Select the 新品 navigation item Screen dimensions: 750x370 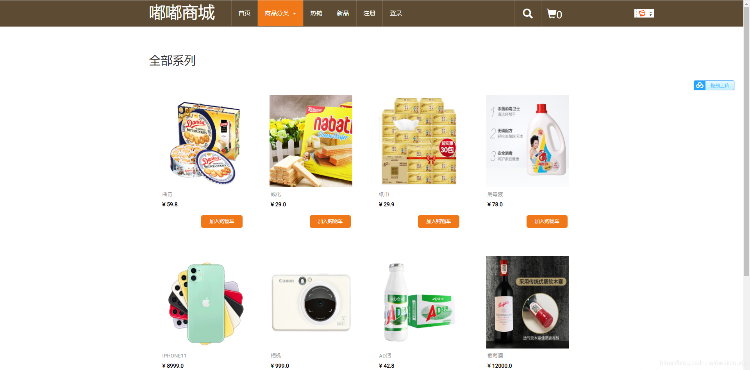[x=343, y=13]
